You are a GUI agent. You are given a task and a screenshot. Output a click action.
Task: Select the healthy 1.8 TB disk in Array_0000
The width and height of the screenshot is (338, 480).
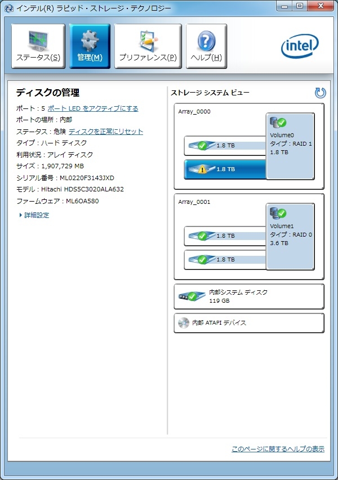pos(225,145)
